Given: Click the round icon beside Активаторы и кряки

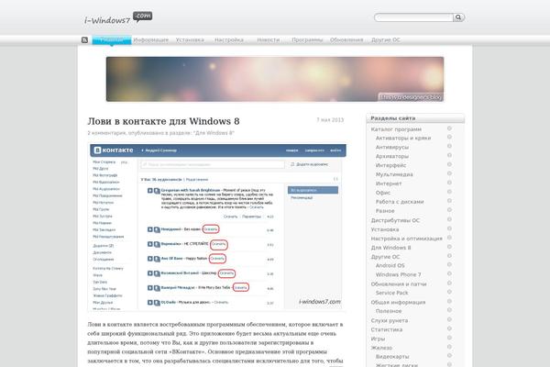Looking at the screenshot, I should coord(449,137).
